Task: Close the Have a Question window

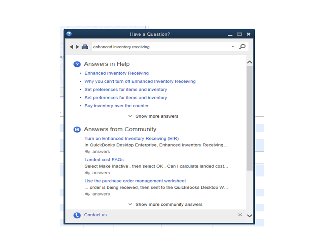Action: tap(249, 34)
